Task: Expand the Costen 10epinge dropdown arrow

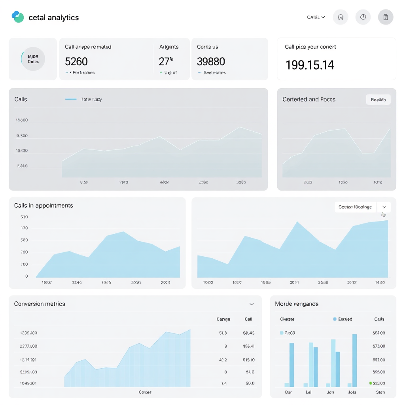Action: (384, 207)
